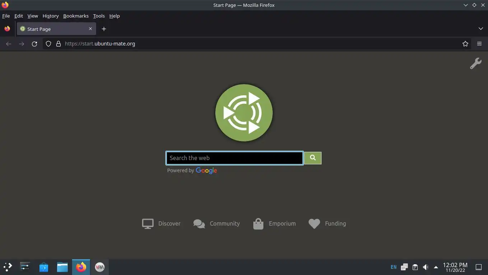Image resolution: width=488 pixels, height=275 pixels.
Task: Reload the current page
Action: 34,44
